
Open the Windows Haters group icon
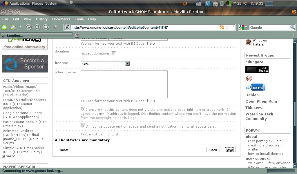(x=248, y=42)
